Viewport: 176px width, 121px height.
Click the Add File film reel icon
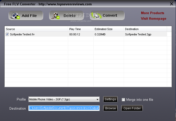[x=15, y=16]
